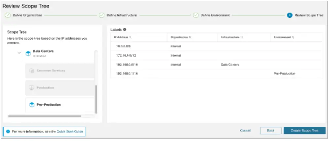This screenshot has height=141, width=329.
Task: Go to Define Environment step
Action: tap(215, 15)
